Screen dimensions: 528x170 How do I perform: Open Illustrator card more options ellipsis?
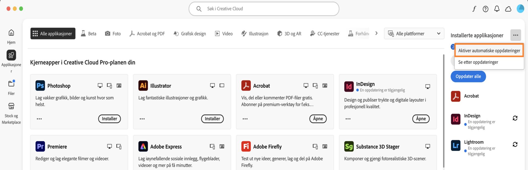pos(142,119)
